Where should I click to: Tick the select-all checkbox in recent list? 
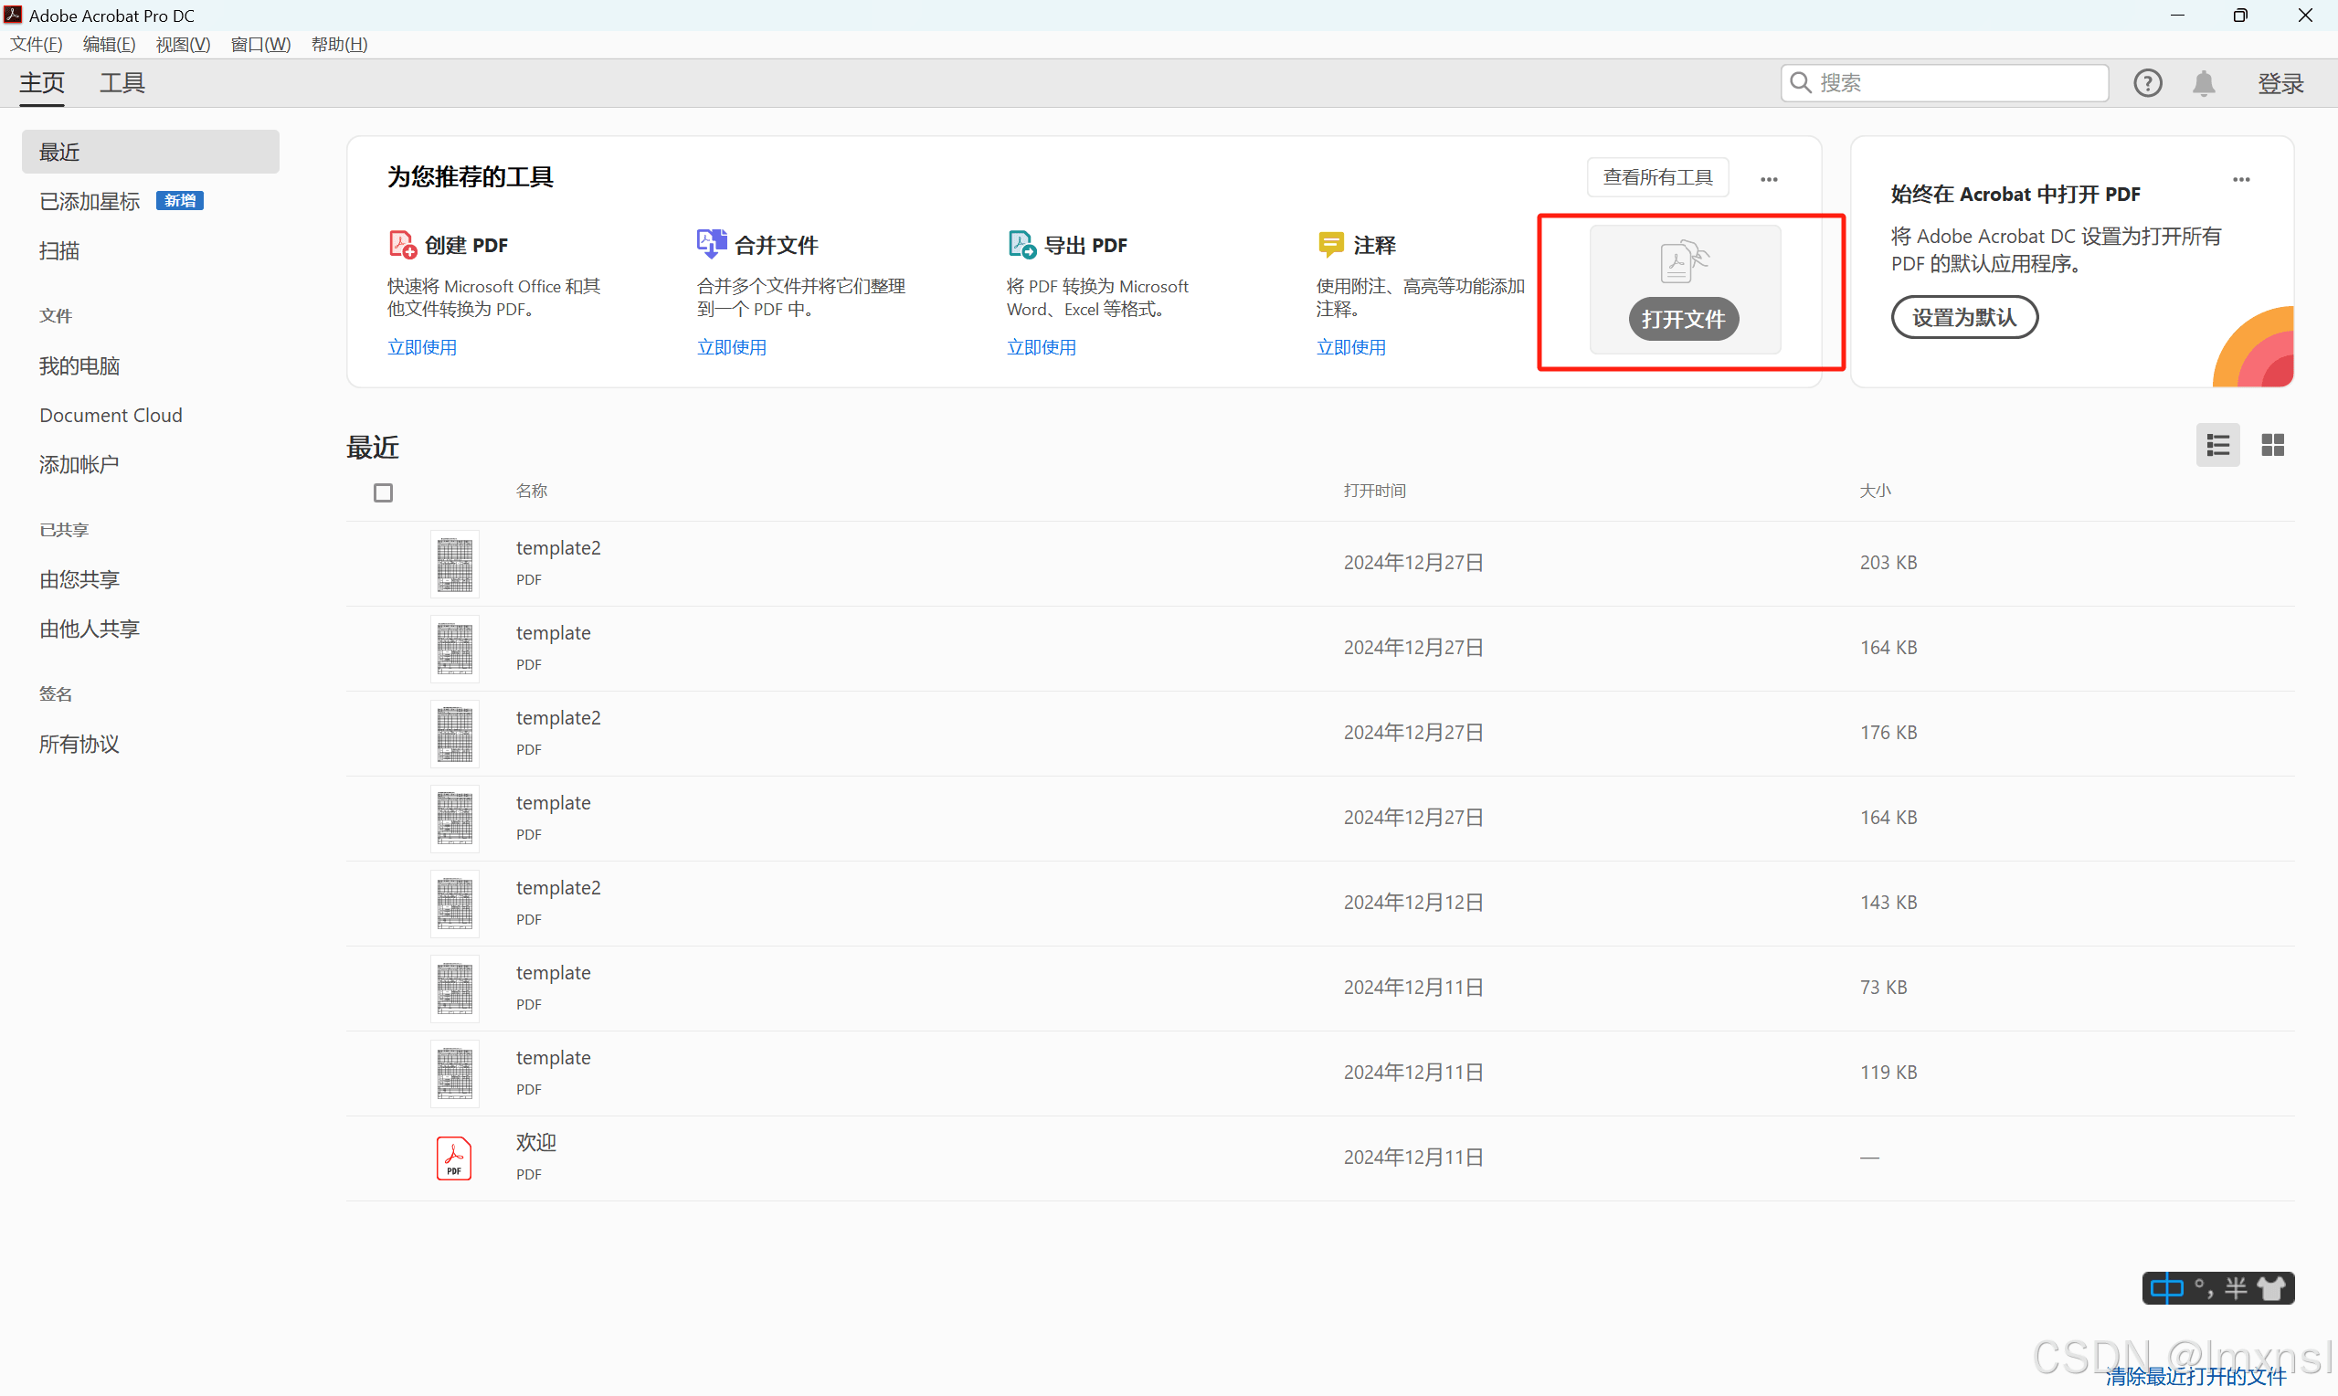coord(383,493)
